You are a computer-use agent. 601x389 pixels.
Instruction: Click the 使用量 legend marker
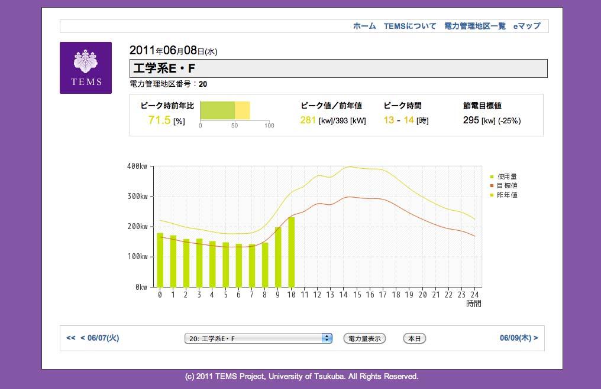[492, 176]
